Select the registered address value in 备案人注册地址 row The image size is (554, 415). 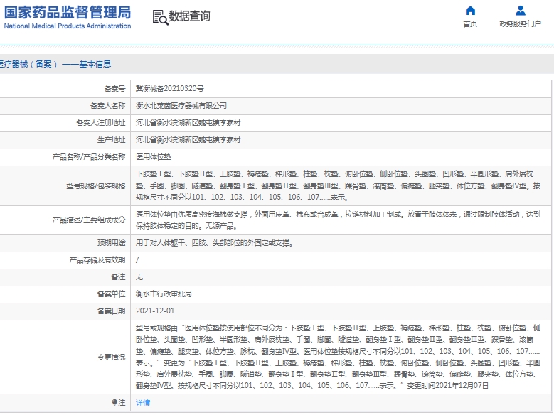pos(188,122)
